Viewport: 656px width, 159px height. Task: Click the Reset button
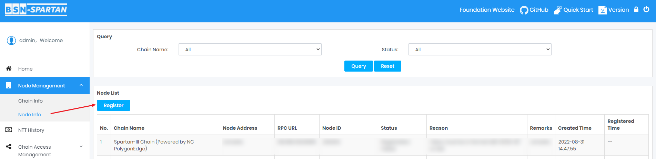click(x=387, y=66)
